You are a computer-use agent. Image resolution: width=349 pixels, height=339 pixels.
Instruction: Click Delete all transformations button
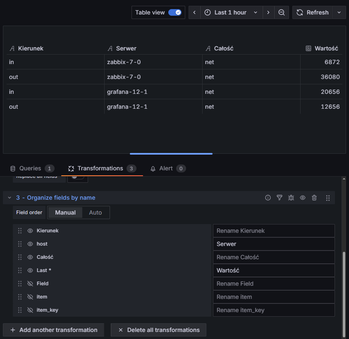pyautogui.click(x=158, y=330)
